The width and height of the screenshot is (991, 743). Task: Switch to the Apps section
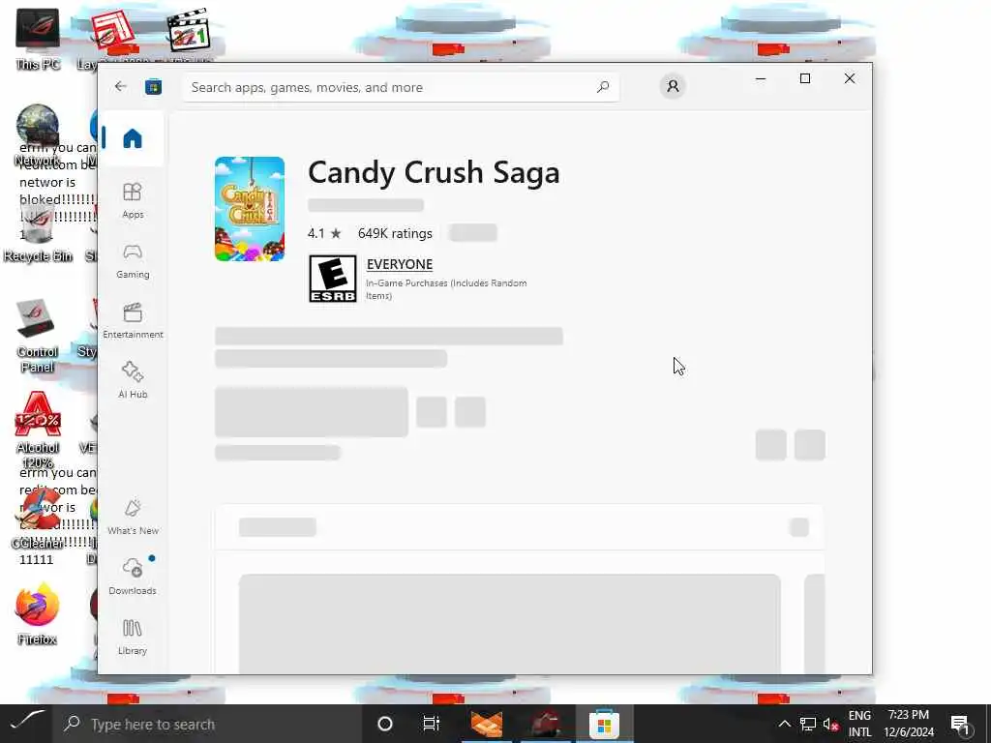coord(133,200)
